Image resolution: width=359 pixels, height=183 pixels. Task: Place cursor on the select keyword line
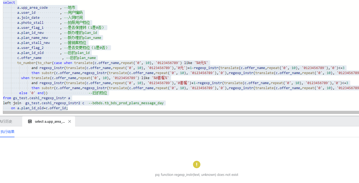pyautogui.click(x=9, y=3)
